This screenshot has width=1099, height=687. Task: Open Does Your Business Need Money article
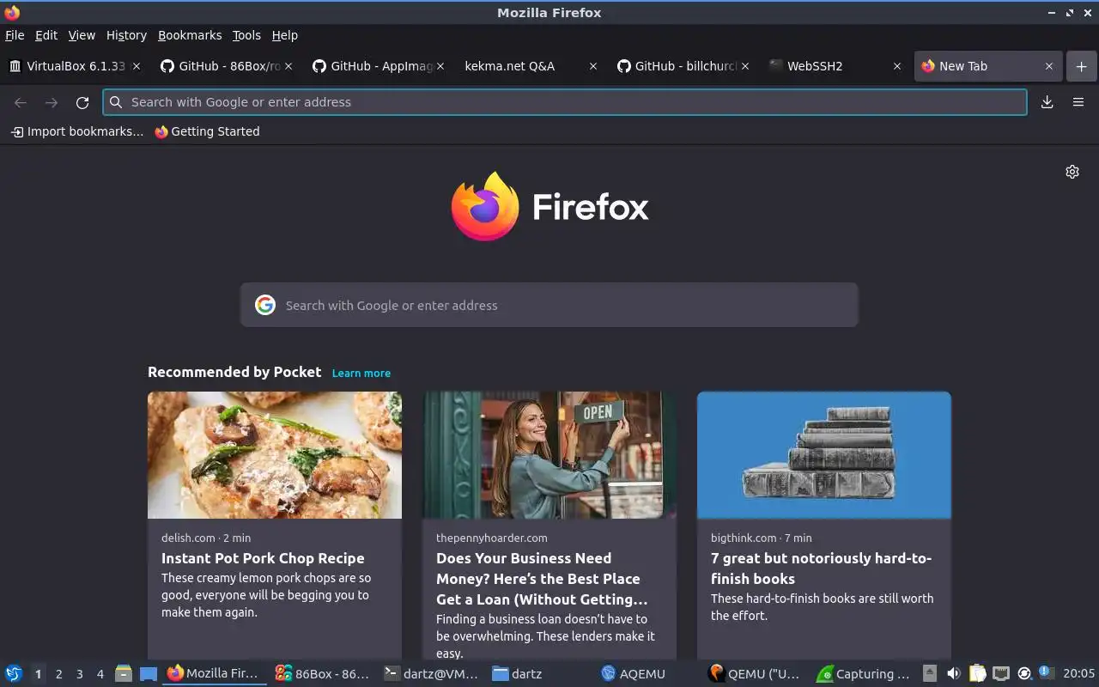(541, 579)
